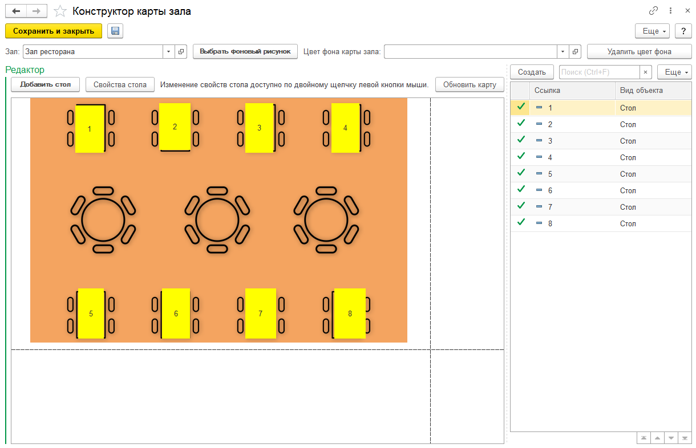The image size is (696, 448).
Task: Expand the hall selection dropdown
Action: coord(168,52)
